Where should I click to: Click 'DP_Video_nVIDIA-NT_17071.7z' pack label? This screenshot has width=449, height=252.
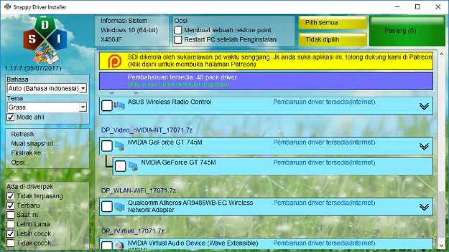tap(147, 130)
